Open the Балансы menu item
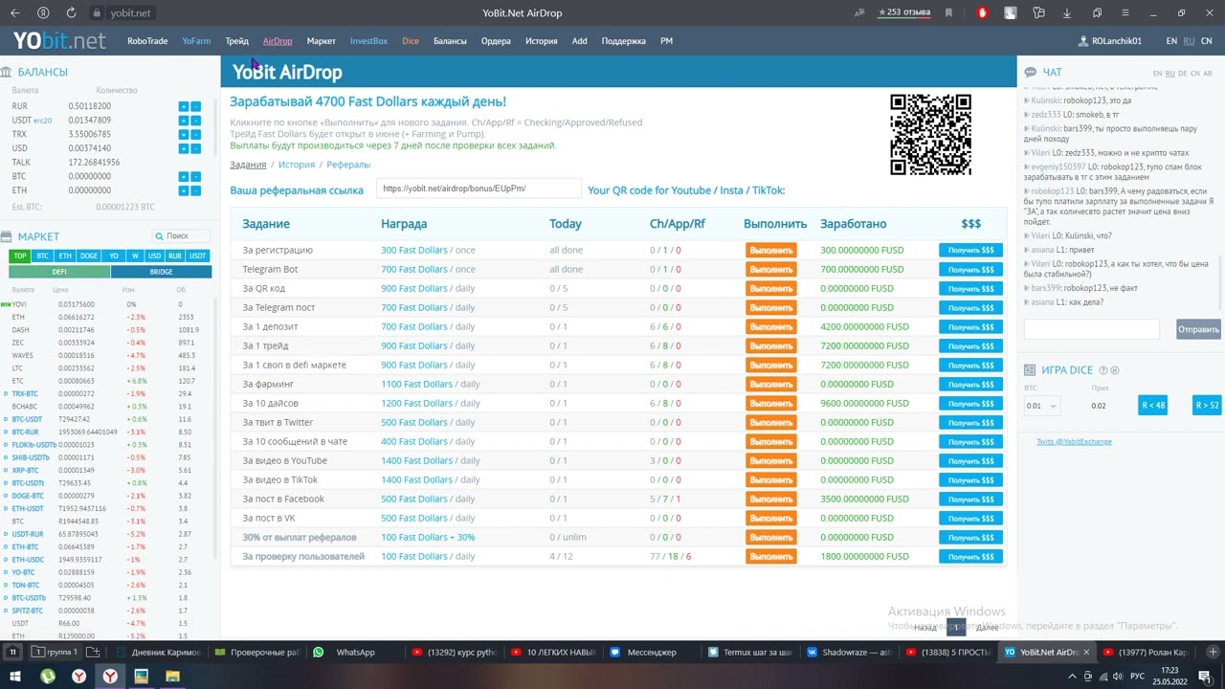This screenshot has height=689, width=1225. (450, 41)
